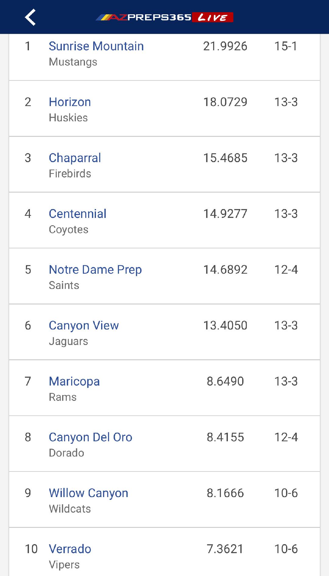
Task: Tap Horizon's 18.0729 rating value
Action: click(x=225, y=102)
